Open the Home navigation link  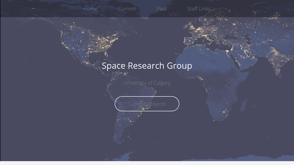(90, 9)
